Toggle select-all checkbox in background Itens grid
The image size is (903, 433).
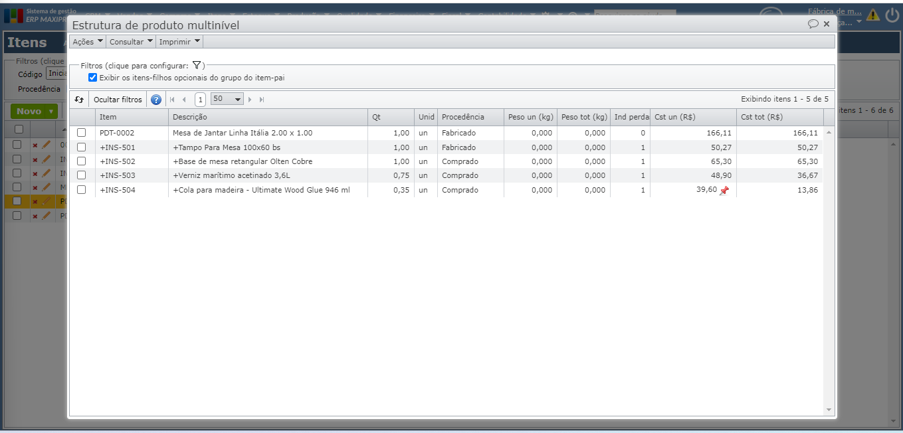(19, 130)
